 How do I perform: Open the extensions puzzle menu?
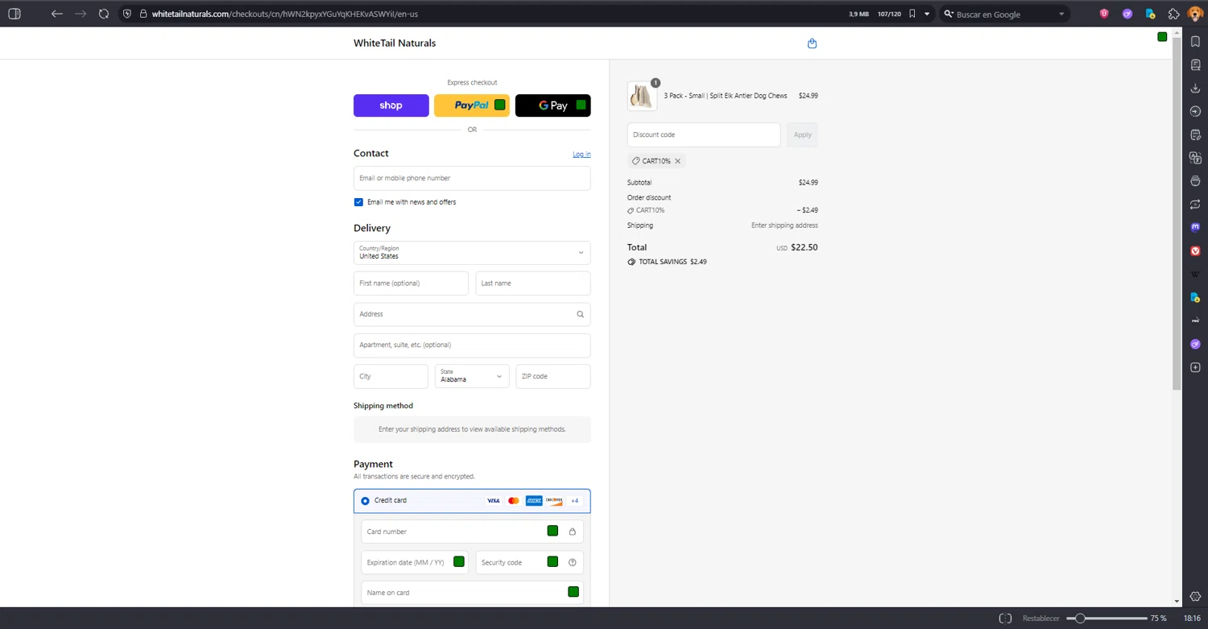pos(1173,14)
